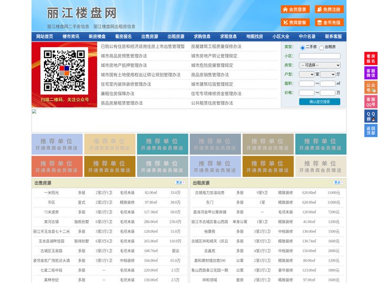This screenshot has width=378, height=283.
Task: Go to 网站首页 in navigation bar
Action: 45,37
